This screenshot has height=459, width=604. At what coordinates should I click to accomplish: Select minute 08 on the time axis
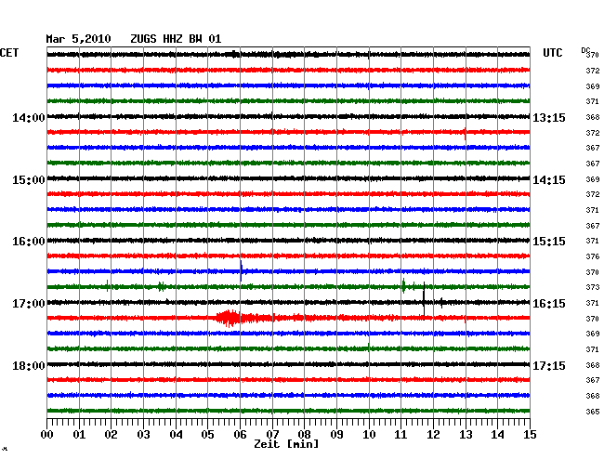304,434
